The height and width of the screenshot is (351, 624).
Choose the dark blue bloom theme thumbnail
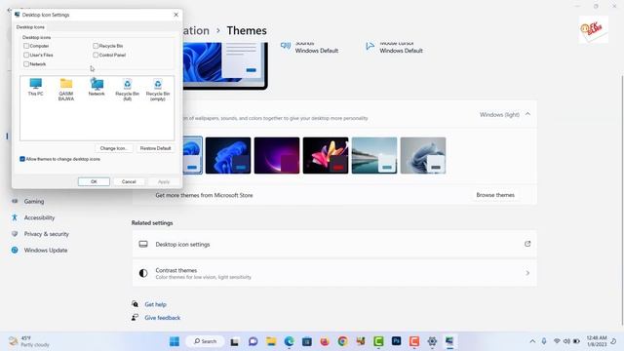[228, 155]
